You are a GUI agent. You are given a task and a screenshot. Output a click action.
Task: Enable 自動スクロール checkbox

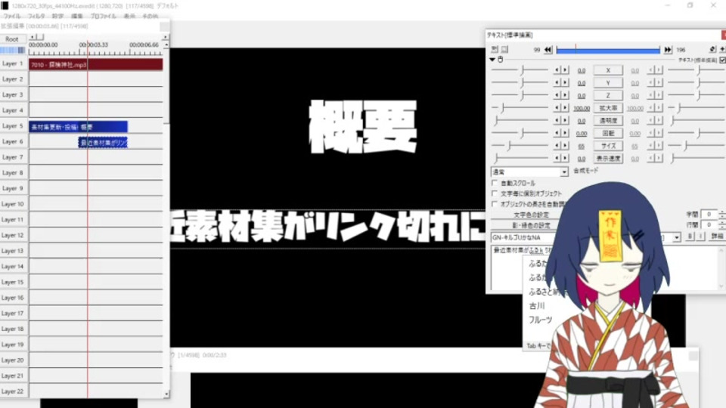[495, 183]
